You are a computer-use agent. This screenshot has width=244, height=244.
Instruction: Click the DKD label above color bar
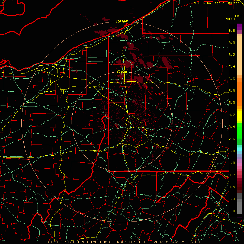click(238, 16)
